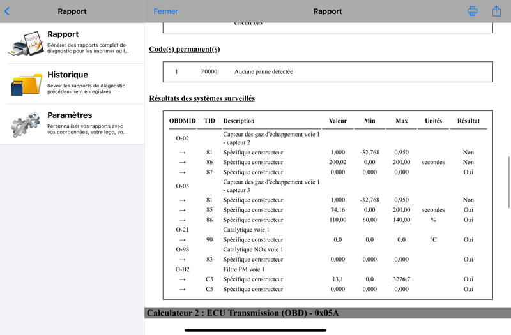Click the Résultat column header
511x335 pixels.
click(468, 121)
